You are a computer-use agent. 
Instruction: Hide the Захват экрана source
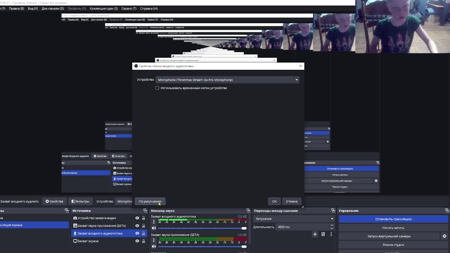pyautogui.click(x=137, y=241)
